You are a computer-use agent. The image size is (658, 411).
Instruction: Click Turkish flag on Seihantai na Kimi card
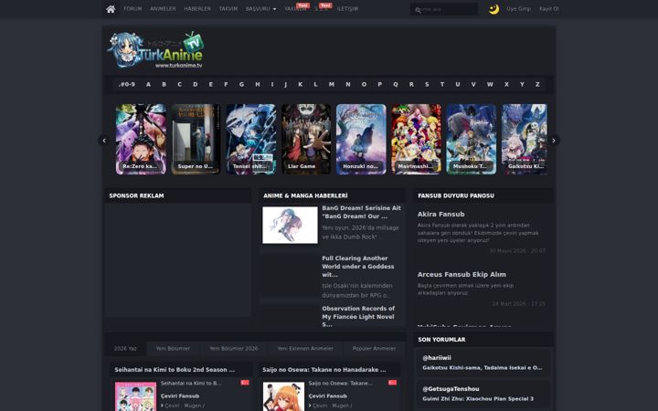245,383
